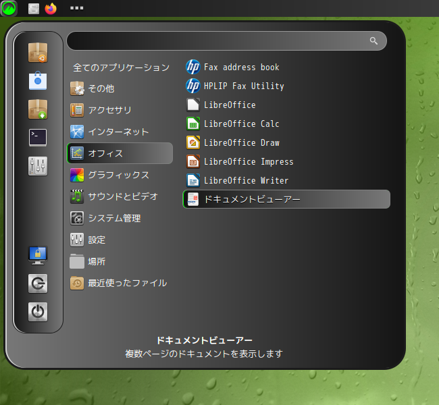Open Software Updater from favorites sidebar
Screen dimensions: 439x405
(38, 53)
